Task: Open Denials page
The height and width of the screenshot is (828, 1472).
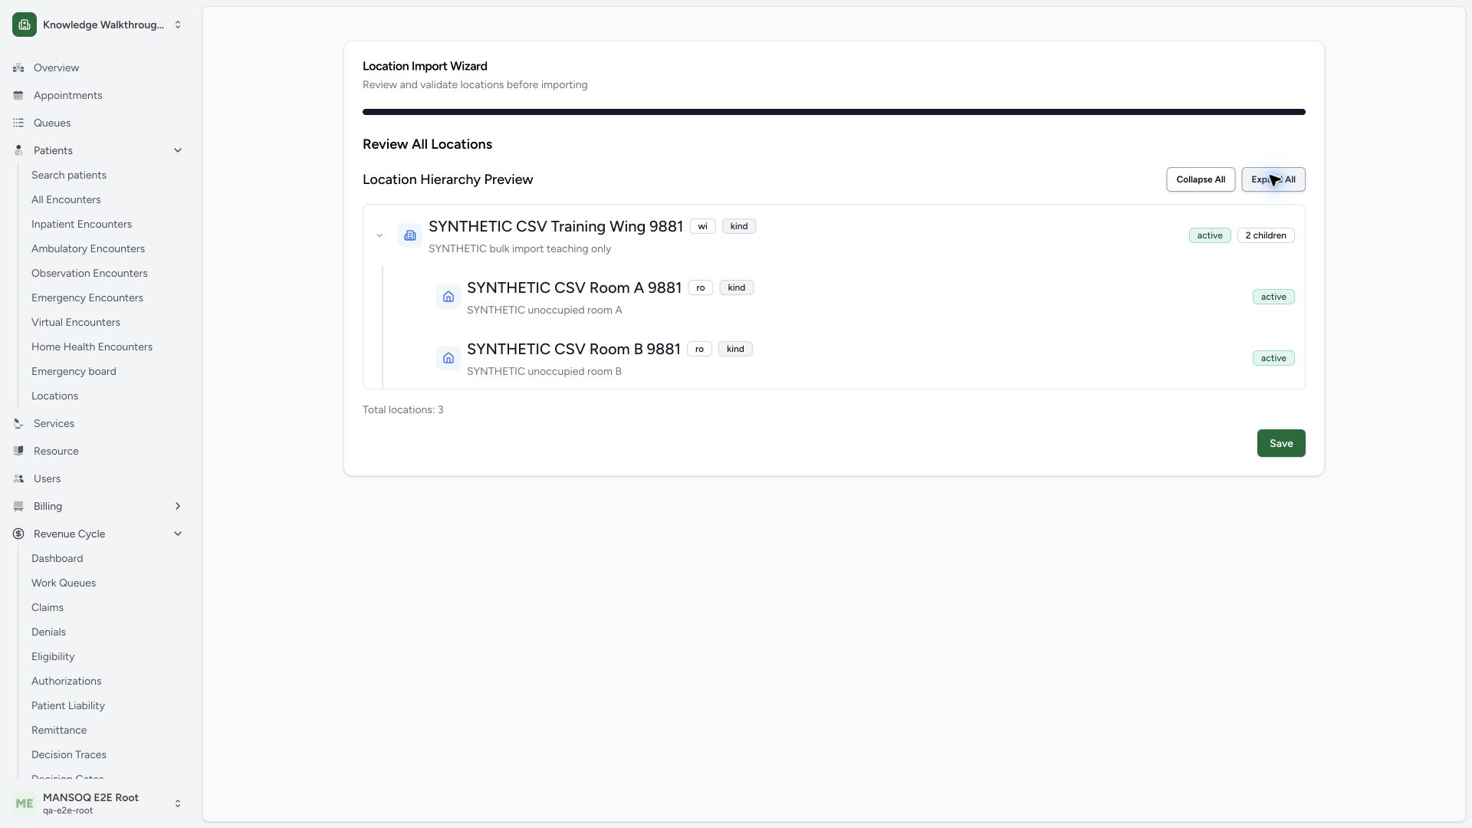Action: click(48, 632)
